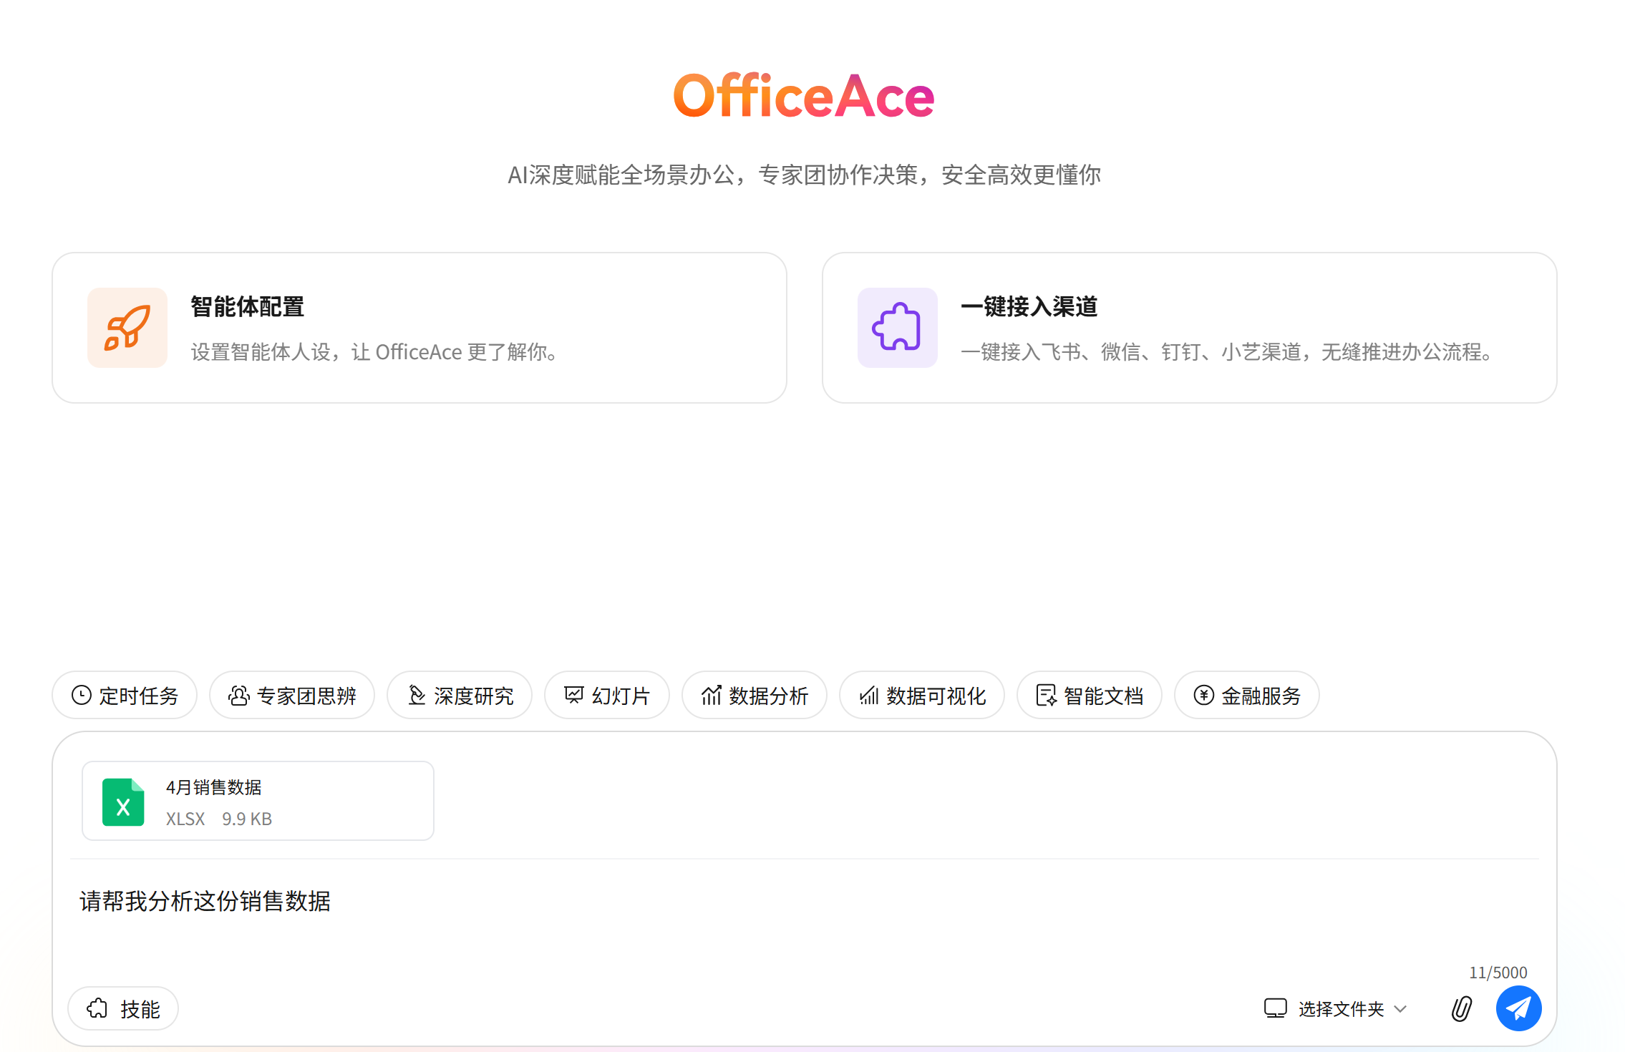1625x1052 pixels.
Task: Click the OfficeAce logo title
Action: coord(804,96)
